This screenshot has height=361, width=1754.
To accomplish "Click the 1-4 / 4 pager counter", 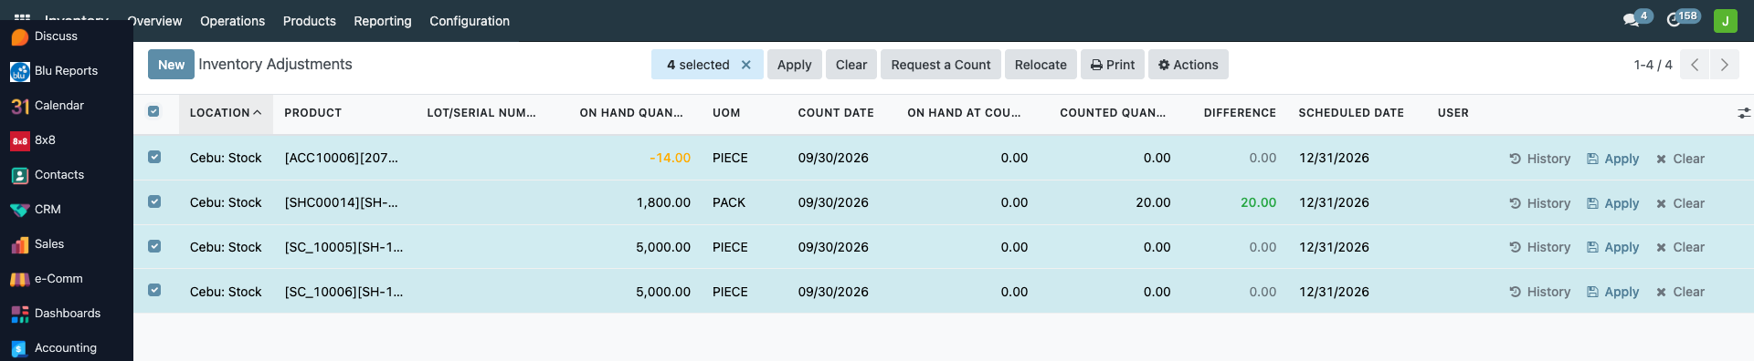I will [1653, 65].
